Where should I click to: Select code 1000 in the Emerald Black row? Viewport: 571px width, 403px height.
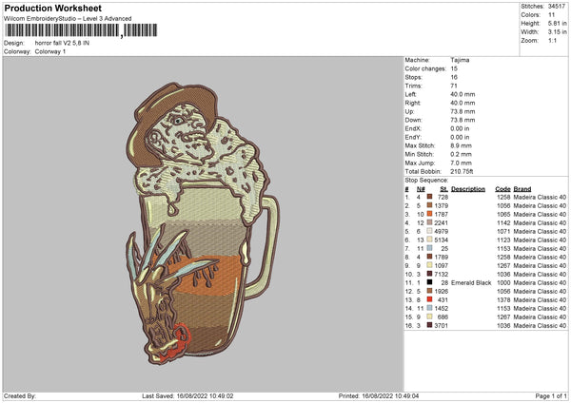coord(503,282)
